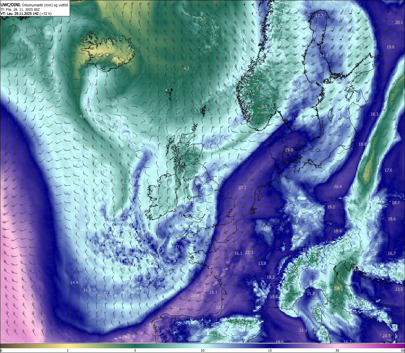
Task: Select the 16.7 value near the right edge
Action: pos(392,253)
